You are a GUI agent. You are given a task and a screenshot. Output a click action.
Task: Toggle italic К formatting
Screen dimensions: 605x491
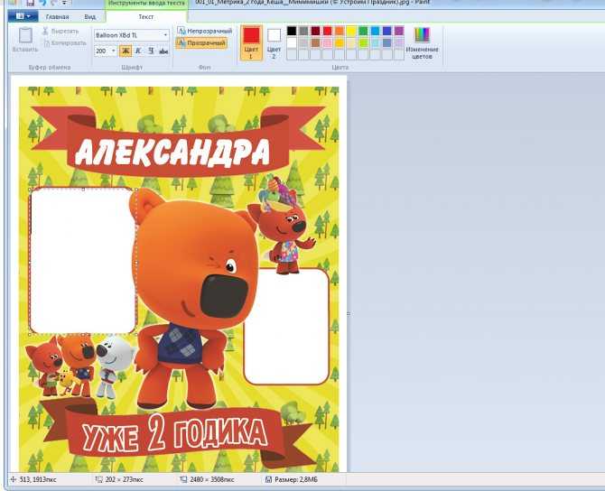[138, 51]
